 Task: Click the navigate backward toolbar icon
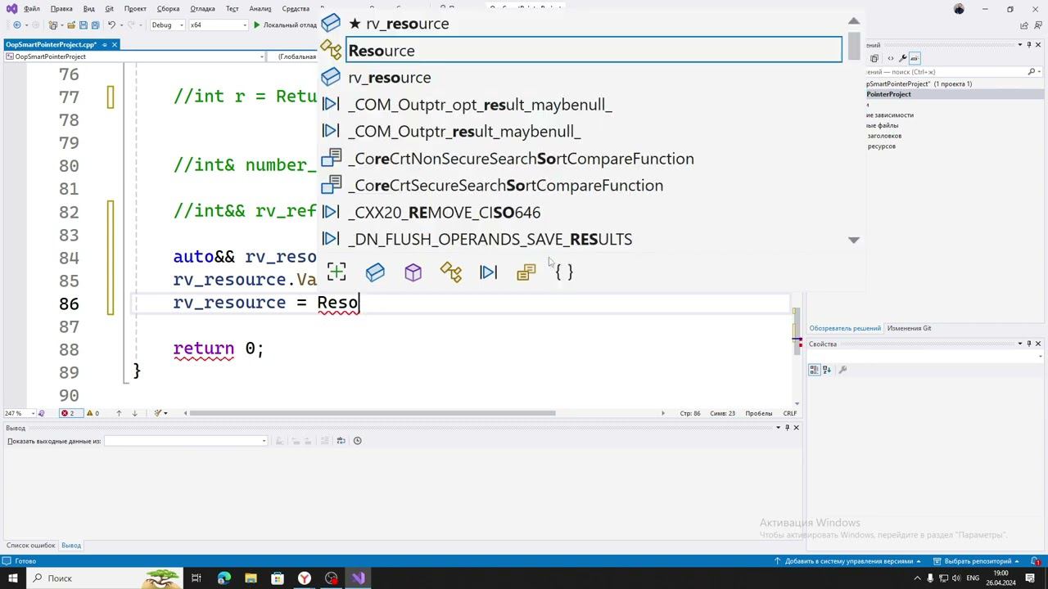point(16,25)
